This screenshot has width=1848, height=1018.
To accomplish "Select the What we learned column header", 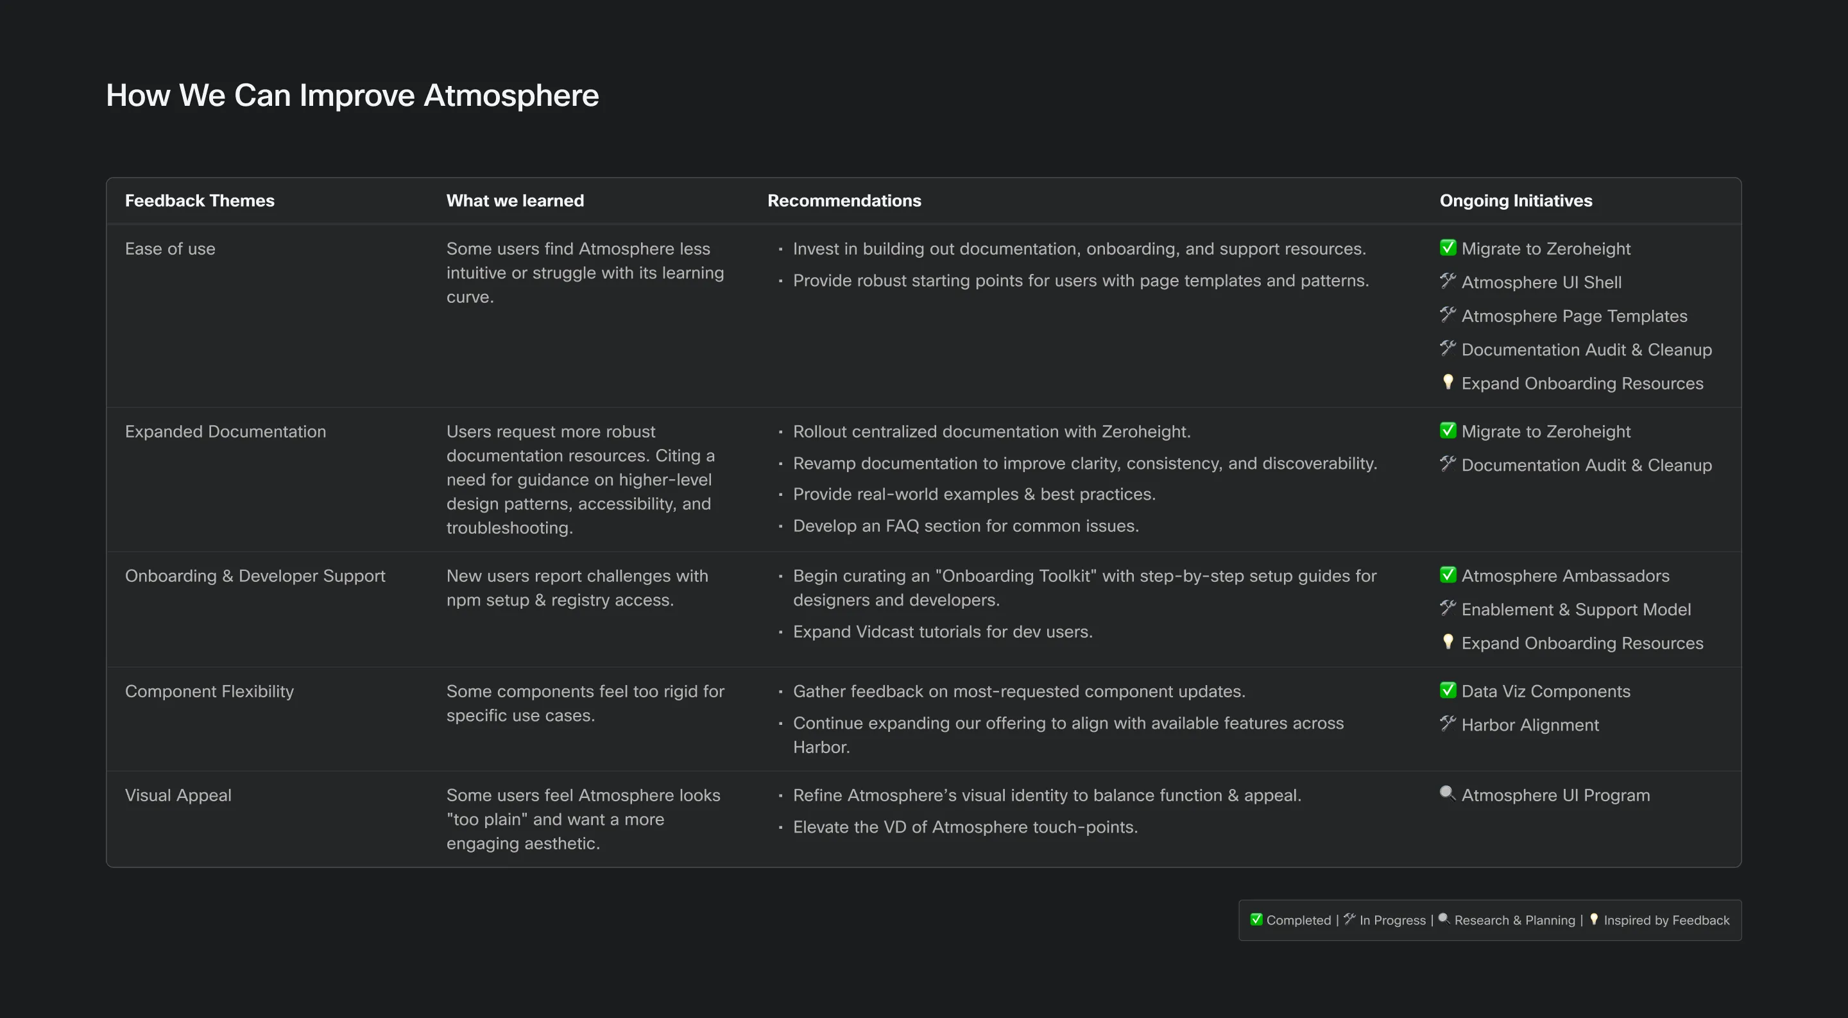I will pyautogui.click(x=515, y=201).
